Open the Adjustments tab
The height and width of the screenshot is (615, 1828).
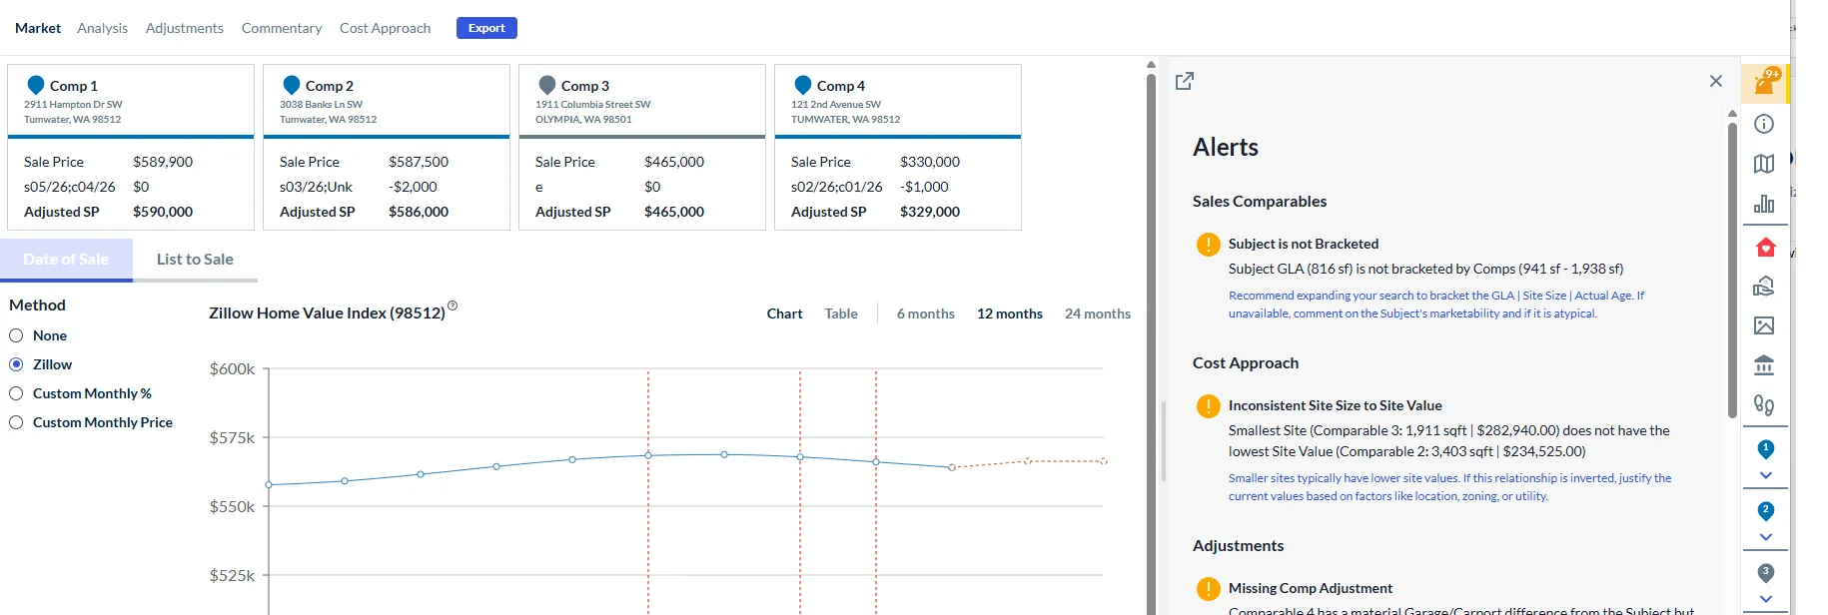[185, 28]
